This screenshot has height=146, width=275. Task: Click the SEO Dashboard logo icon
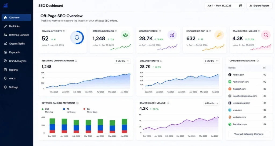pyautogui.click(x=6, y=6)
